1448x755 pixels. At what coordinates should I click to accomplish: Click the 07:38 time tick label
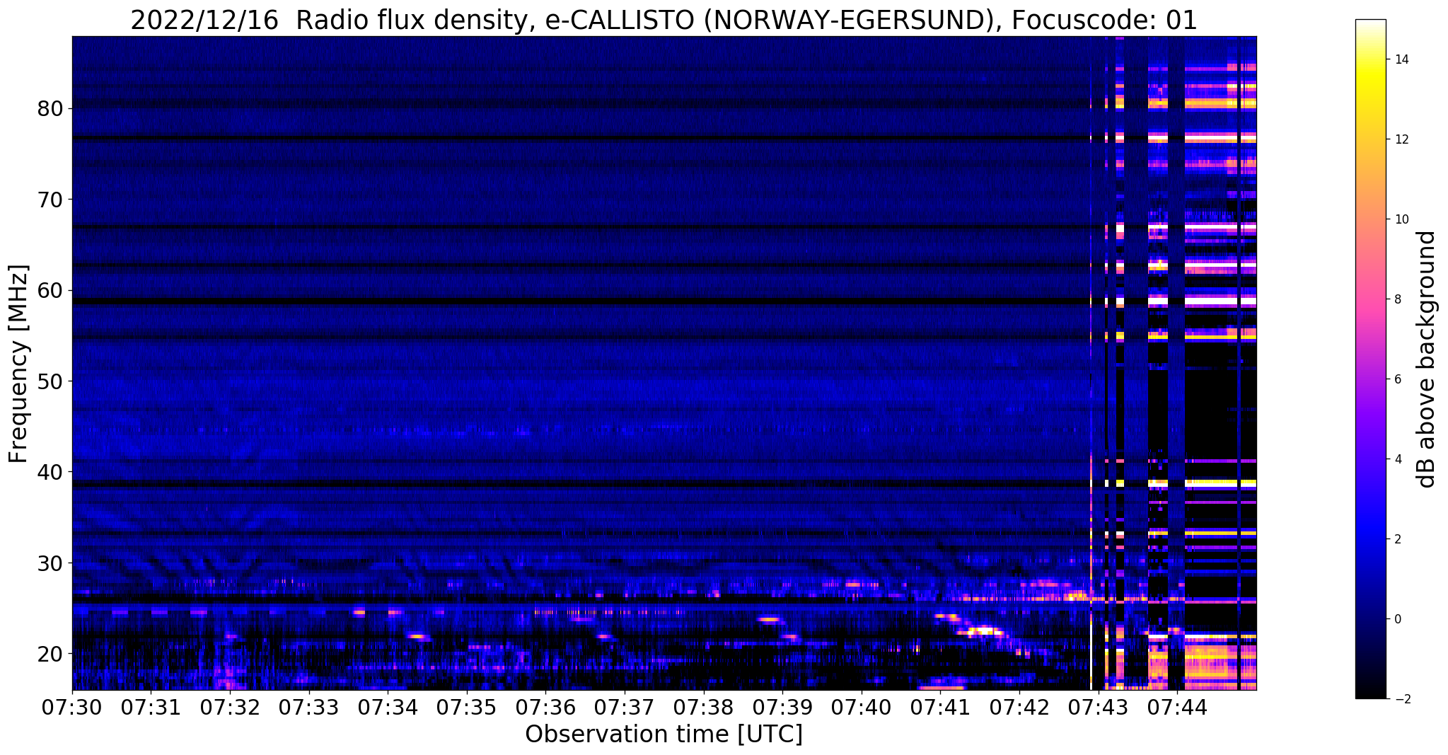[x=704, y=707]
